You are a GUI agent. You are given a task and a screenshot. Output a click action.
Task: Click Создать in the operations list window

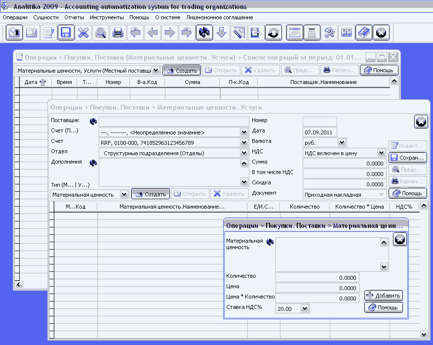pyautogui.click(x=182, y=71)
